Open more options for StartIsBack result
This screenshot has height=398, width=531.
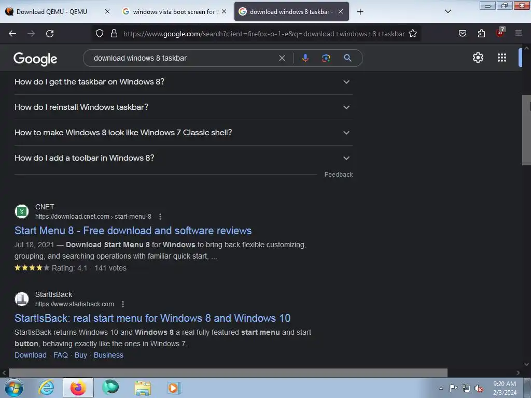click(x=123, y=304)
